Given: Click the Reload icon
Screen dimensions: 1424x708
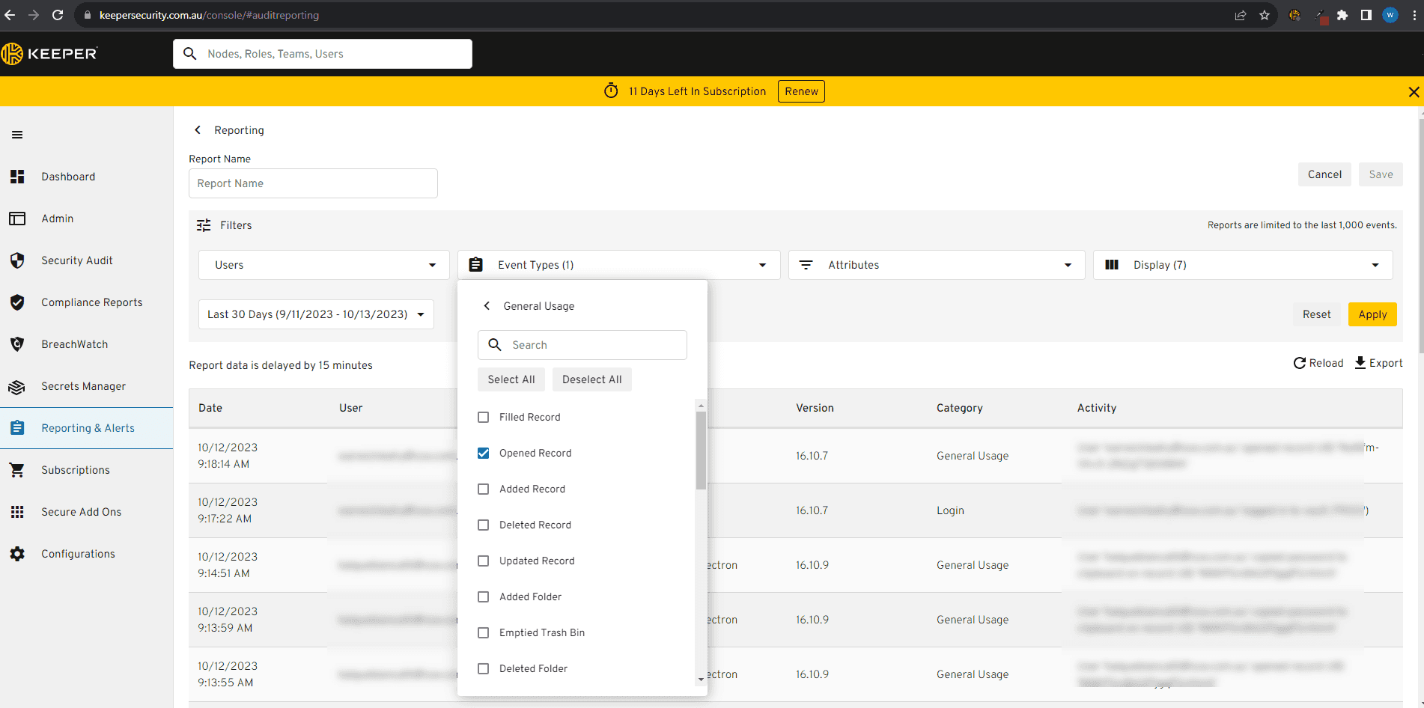Looking at the screenshot, I should coord(1300,363).
